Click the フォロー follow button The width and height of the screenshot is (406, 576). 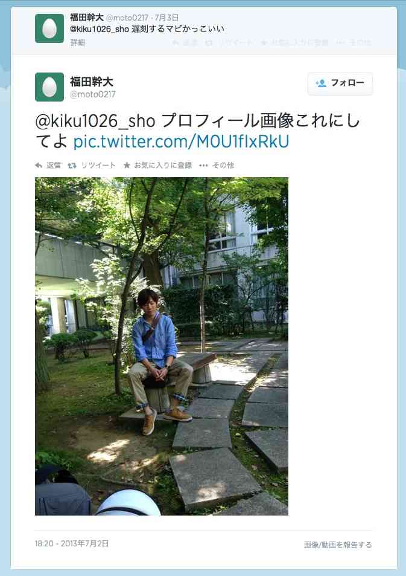click(x=340, y=84)
